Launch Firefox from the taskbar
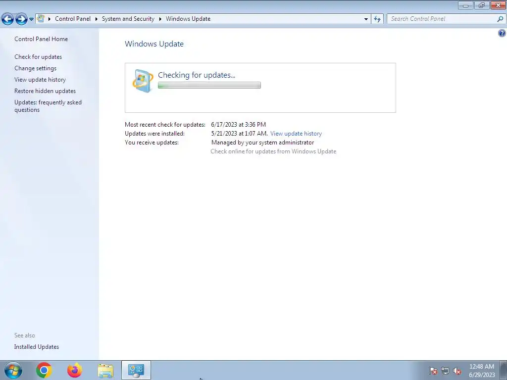Image resolution: width=507 pixels, height=380 pixels. pyautogui.click(x=75, y=370)
